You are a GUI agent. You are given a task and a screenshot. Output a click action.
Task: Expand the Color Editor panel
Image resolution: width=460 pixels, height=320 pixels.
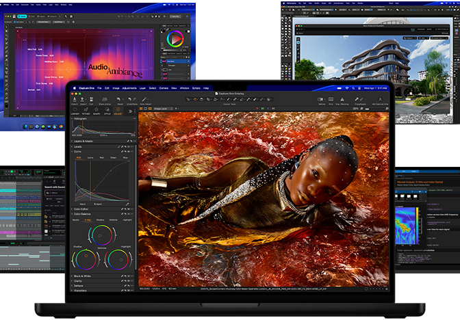[x=73, y=209]
